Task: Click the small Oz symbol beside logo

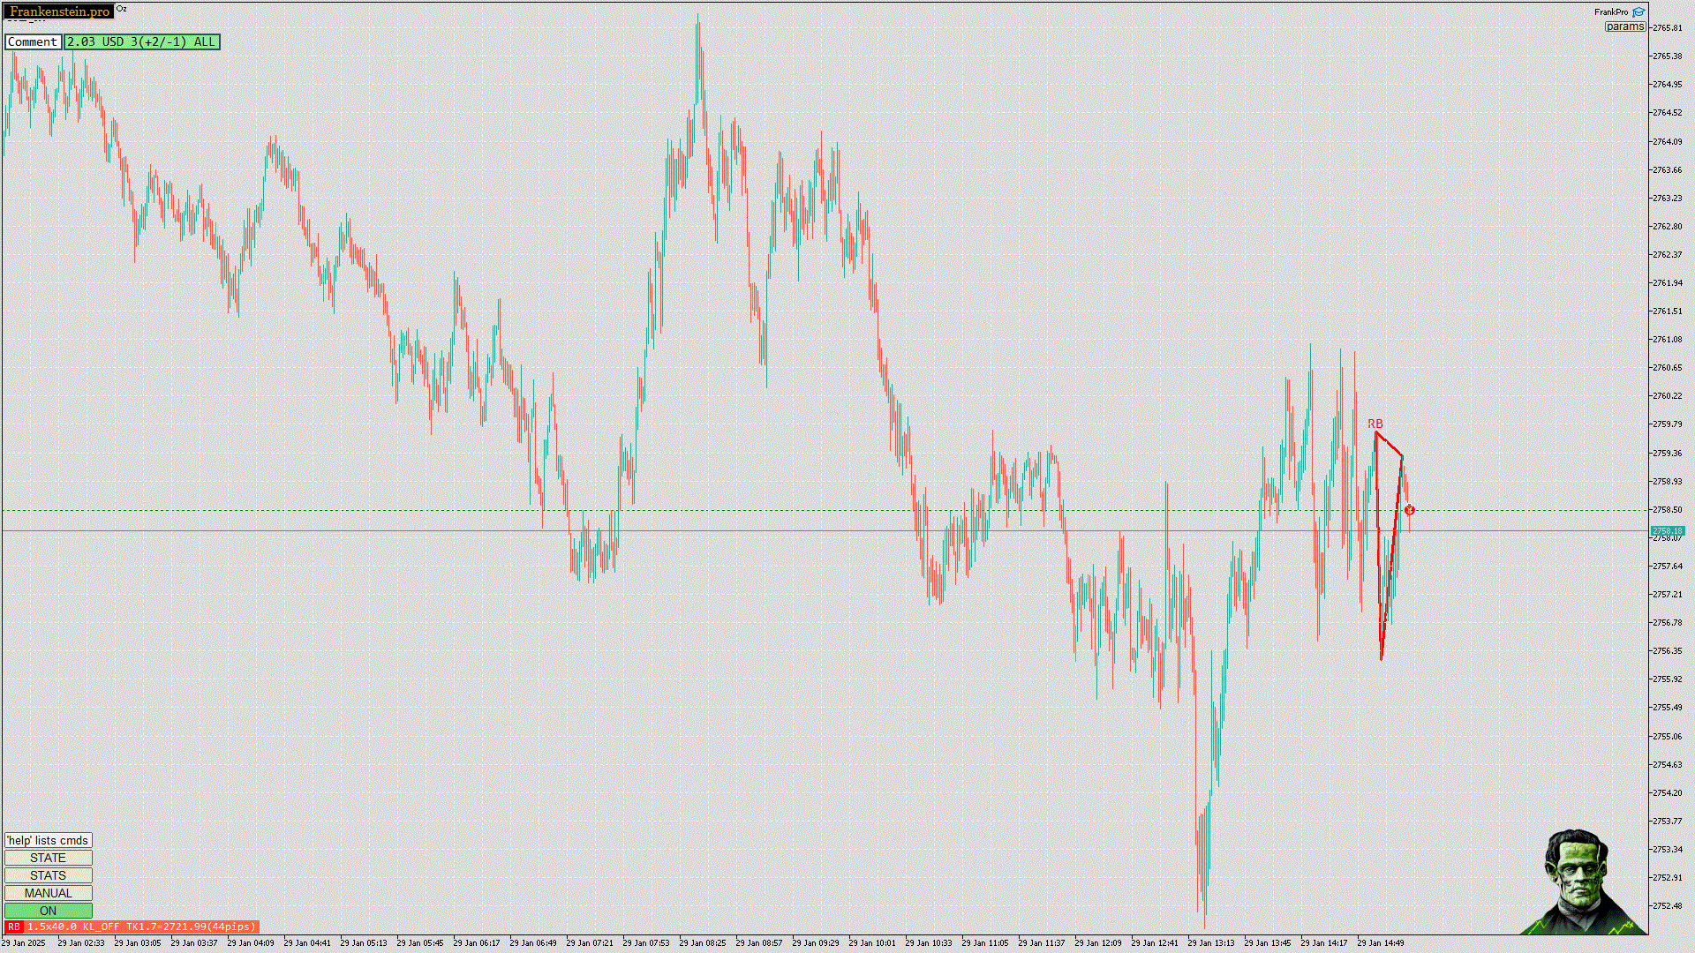Action: click(x=122, y=9)
